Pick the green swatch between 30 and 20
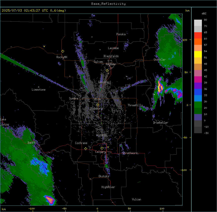 tap(198, 105)
